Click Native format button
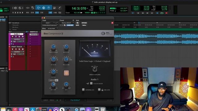 84,25
